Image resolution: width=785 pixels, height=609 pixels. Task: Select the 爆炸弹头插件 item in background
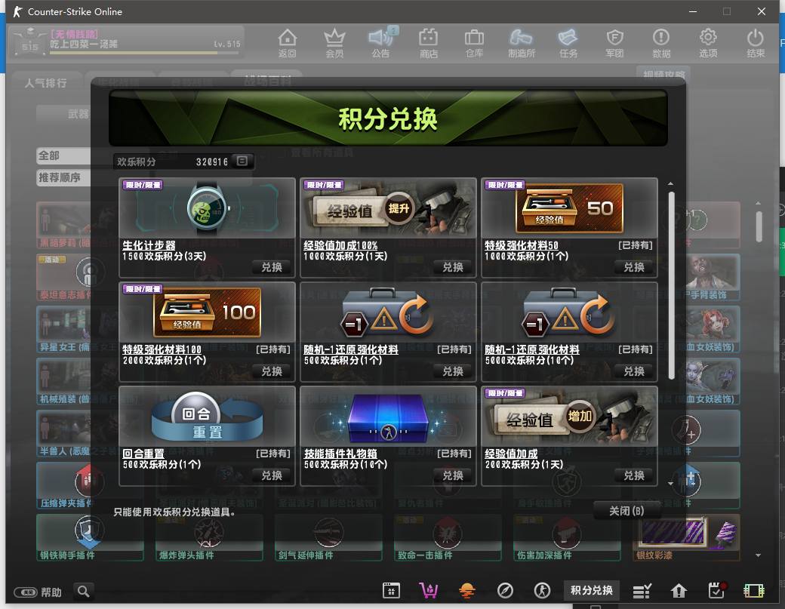coord(209,537)
